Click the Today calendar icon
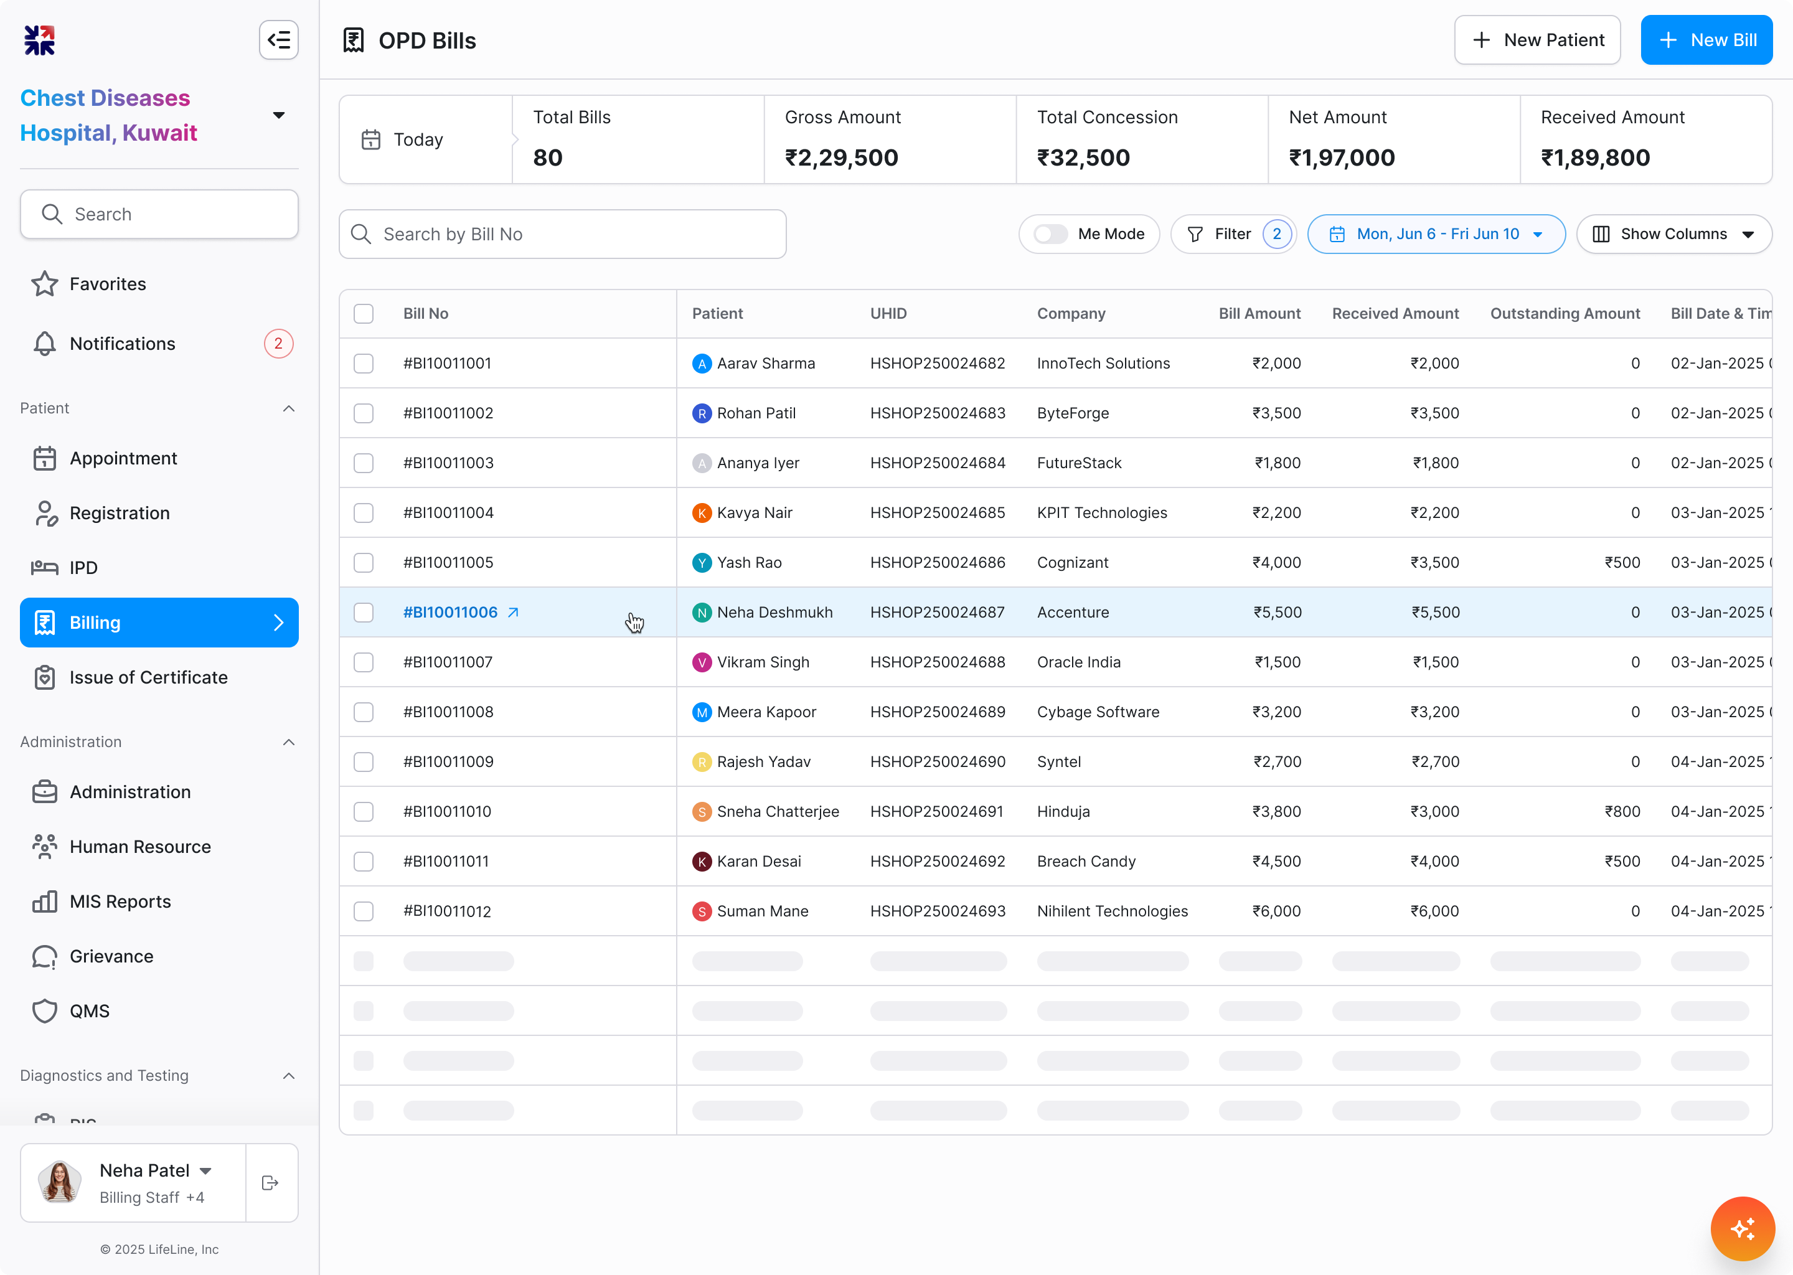The height and width of the screenshot is (1275, 1793). [370, 139]
